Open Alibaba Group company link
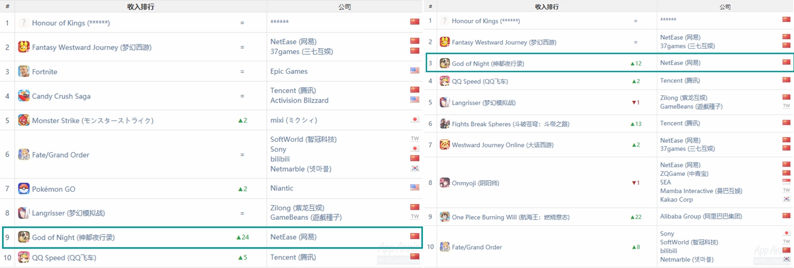794x268 pixels. (x=700, y=216)
